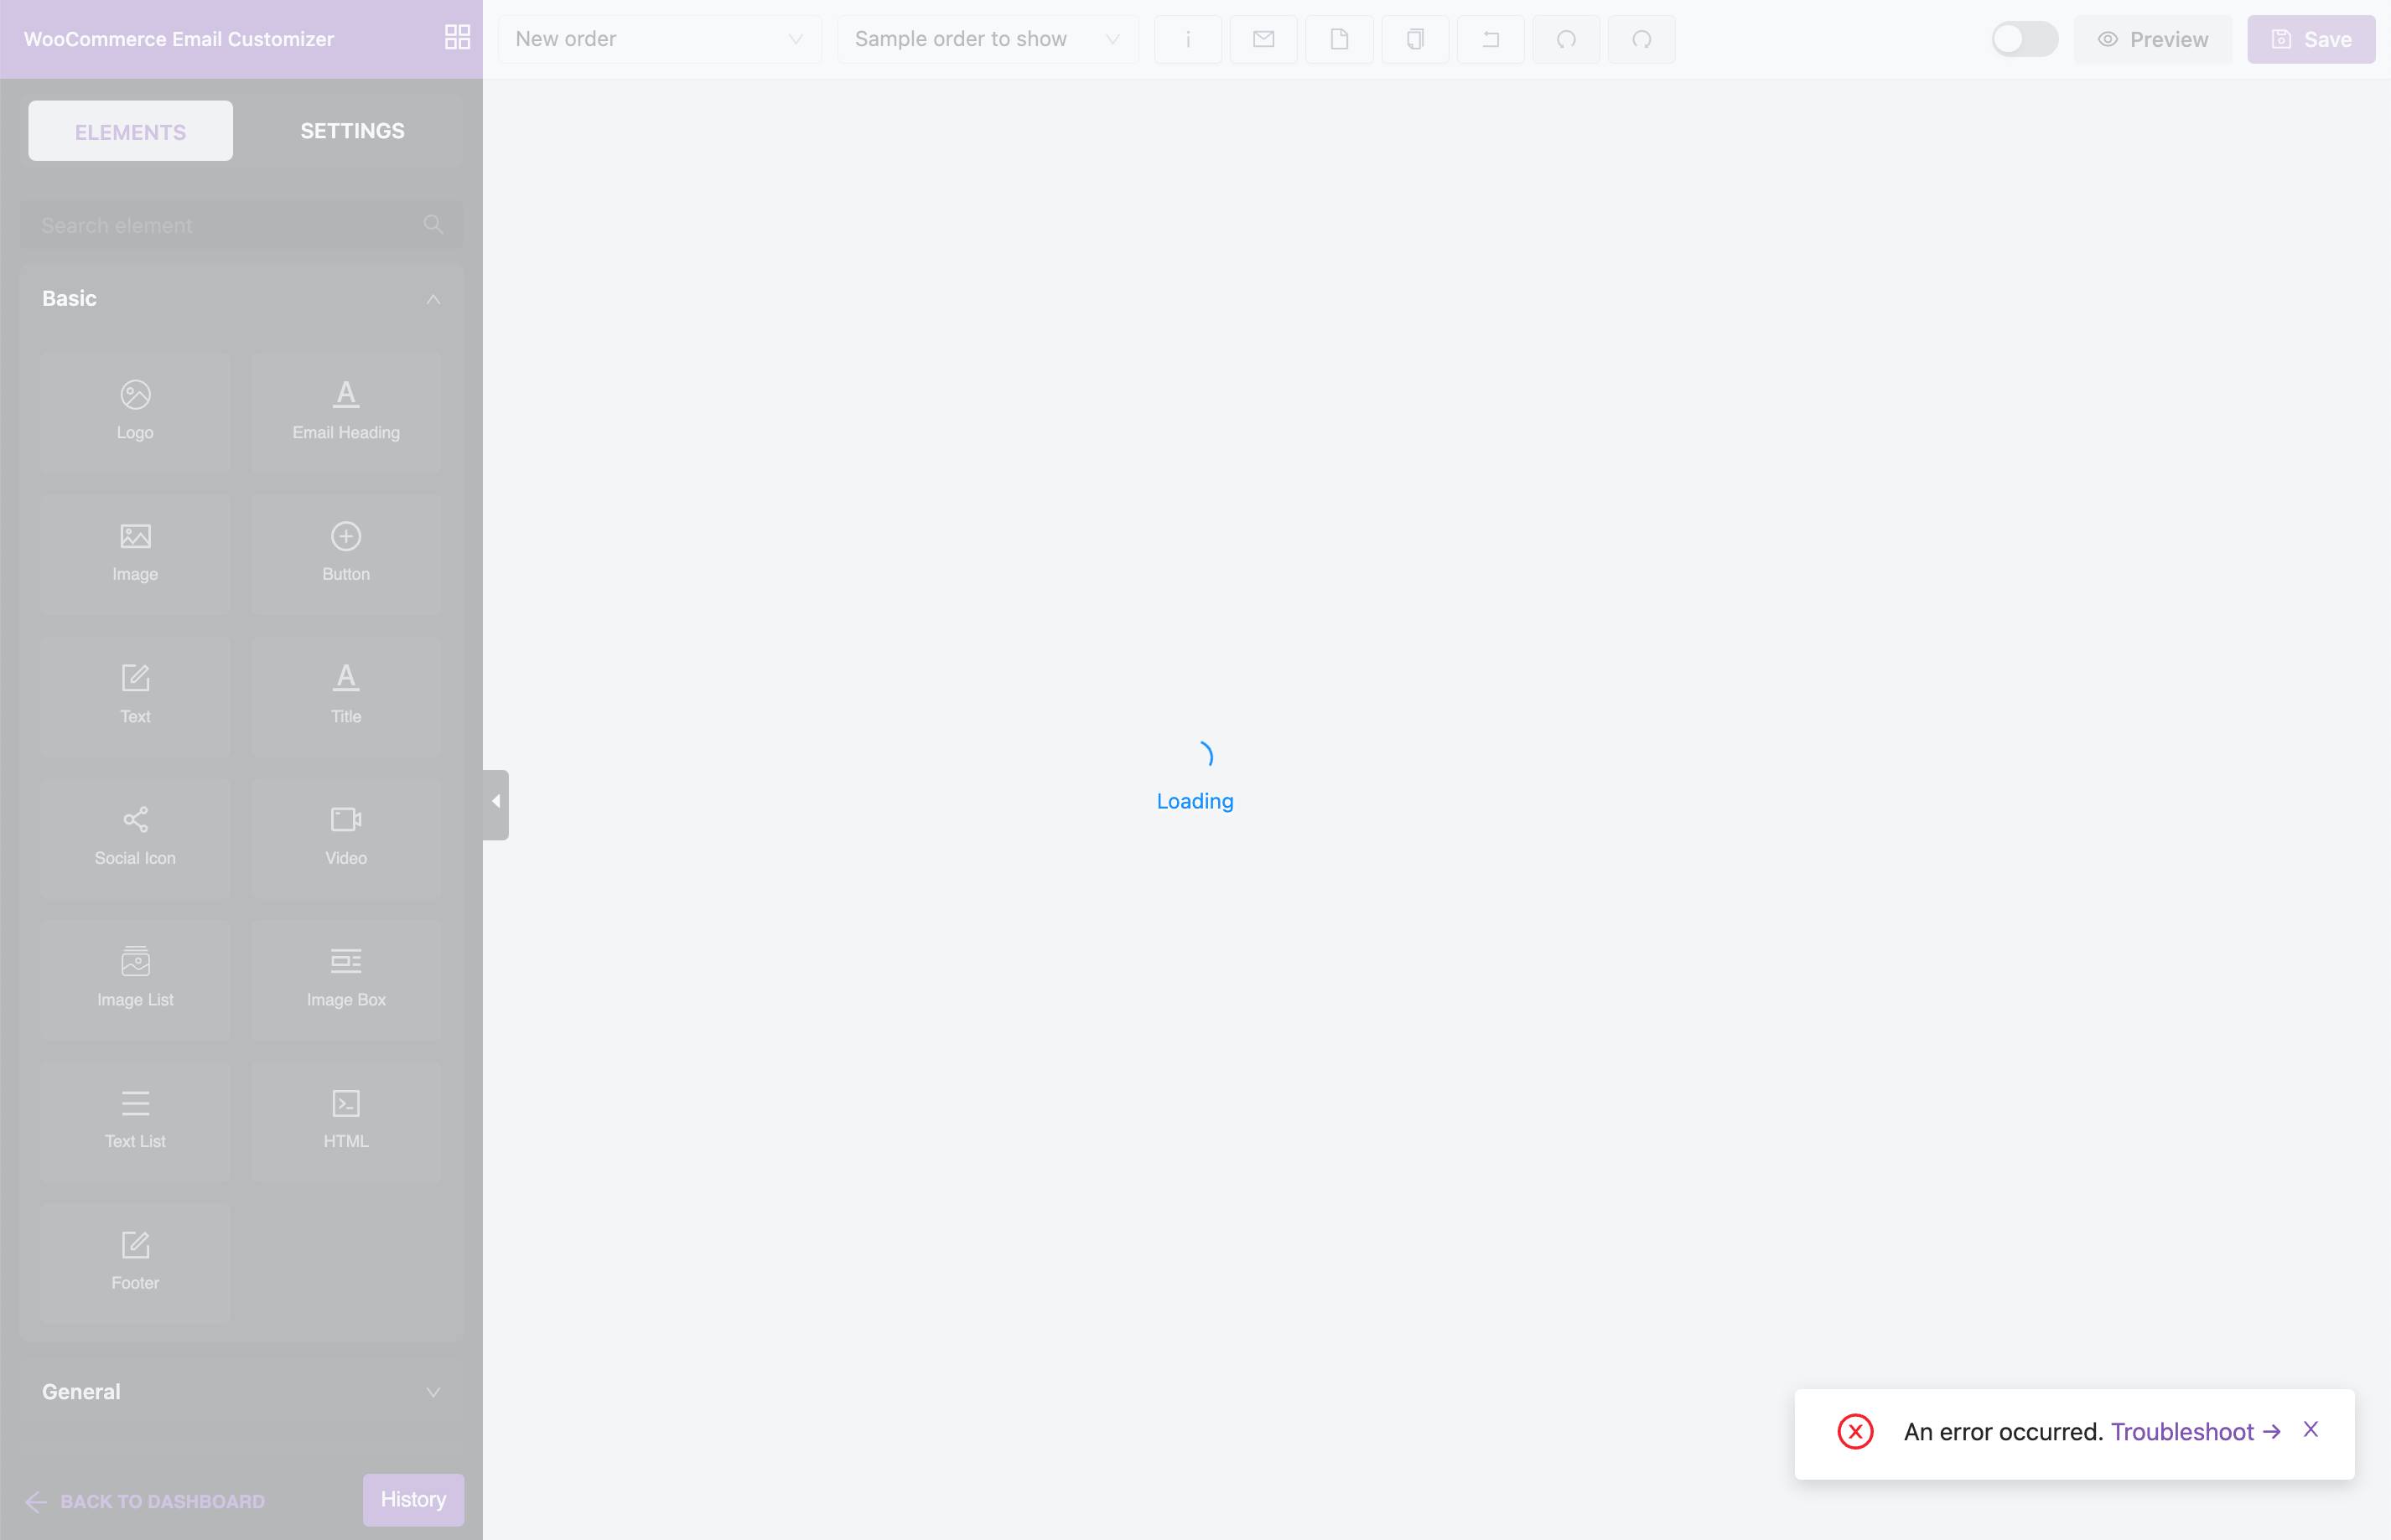2391x1540 pixels.
Task: Open the New order email type dropdown
Action: [658, 39]
